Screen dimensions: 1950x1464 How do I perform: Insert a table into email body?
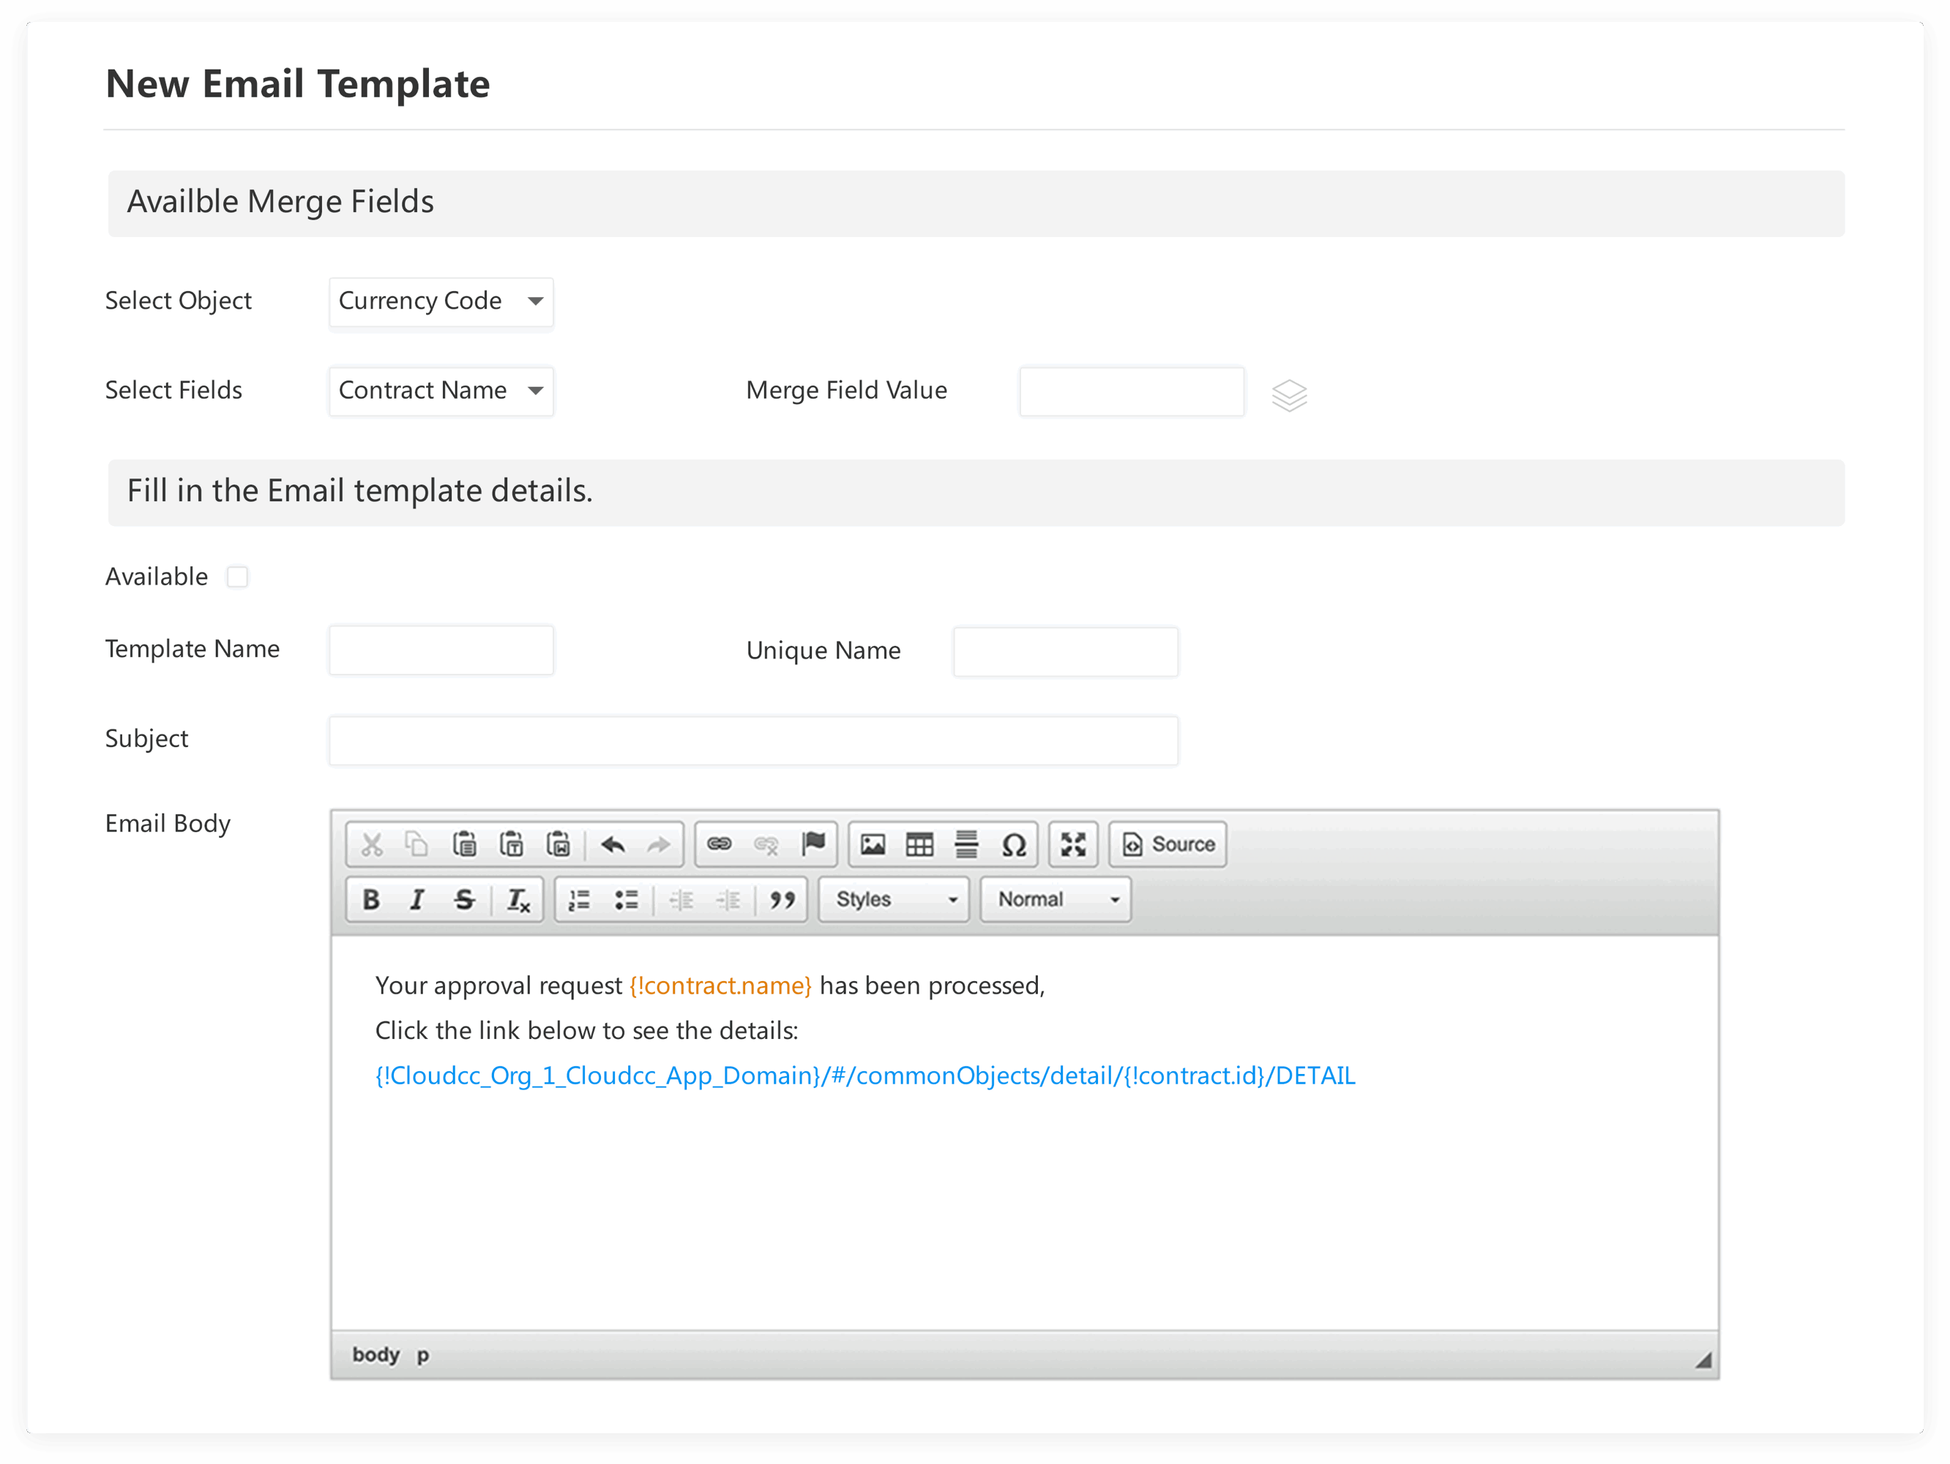click(x=919, y=844)
